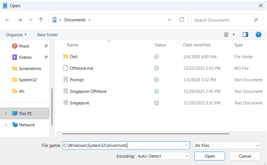This screenshot has width=267, height=165.
Task: Select Network in the sidebar
Action: [x=27, y=125]
